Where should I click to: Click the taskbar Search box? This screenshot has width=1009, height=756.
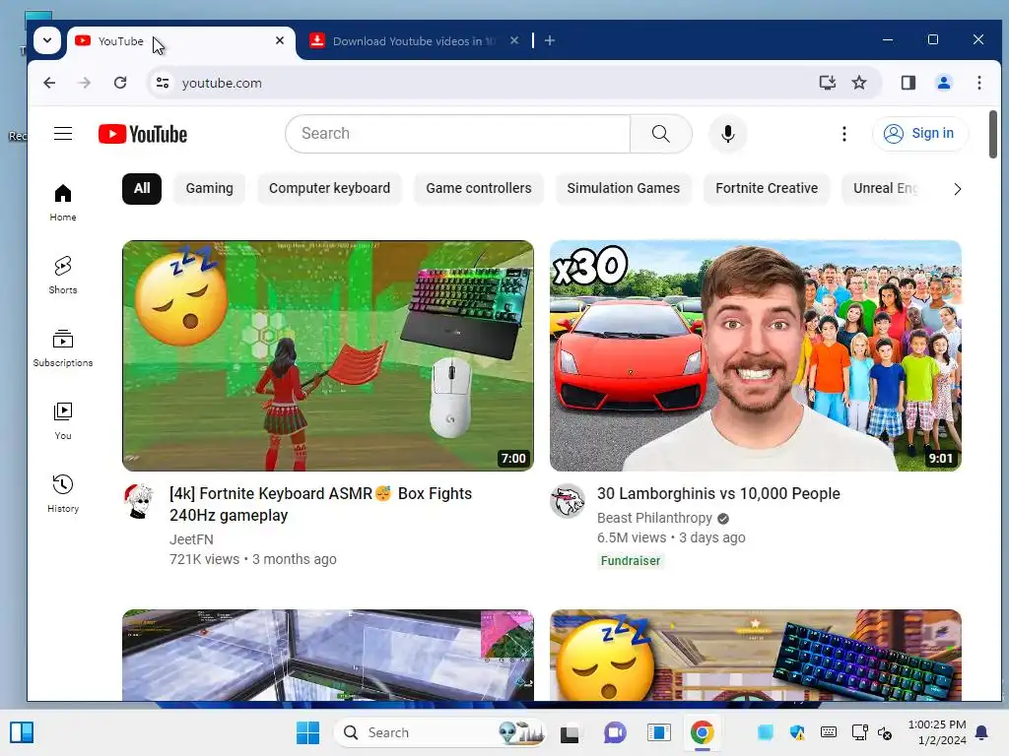coord(441,732)
